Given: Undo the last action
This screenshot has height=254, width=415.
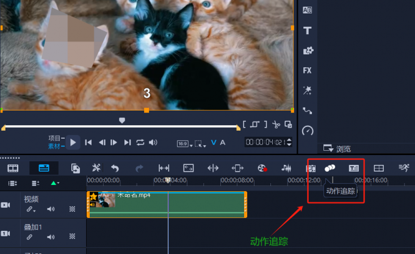Looking at the screenshot, I should click(x=115, y=168).
